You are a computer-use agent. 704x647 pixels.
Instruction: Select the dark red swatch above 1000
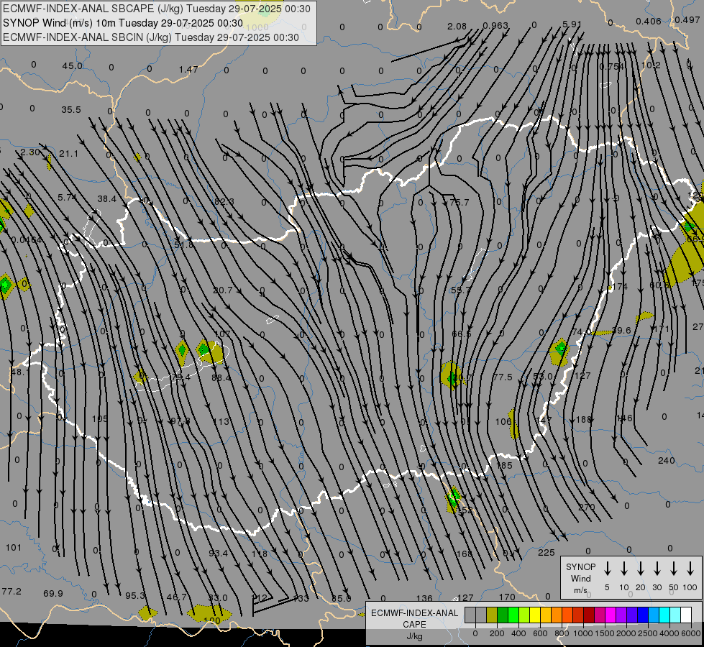tap(589, 615)
